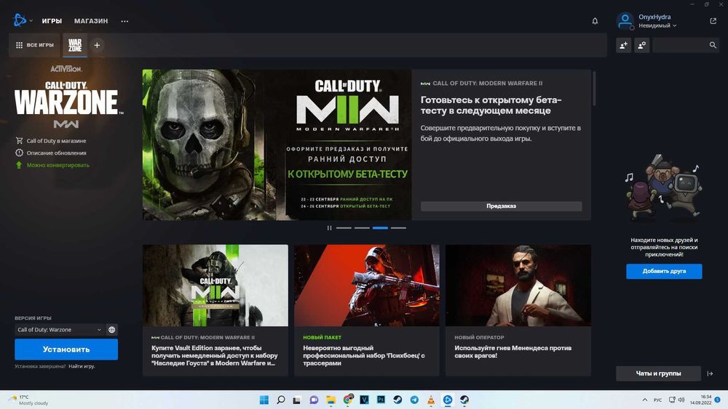Screen dimensions: 728x409
Task: Click the globe region icon
Action: point(112,330)
